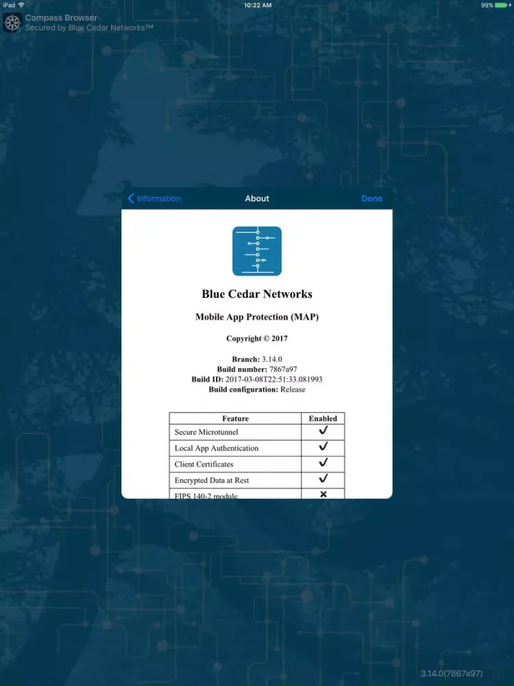Image resolution: width=514 pixels, height=686 pixels.
Task: Click the 10:22 AM clock
Action: pyautogui.click(x=258, y=5)
